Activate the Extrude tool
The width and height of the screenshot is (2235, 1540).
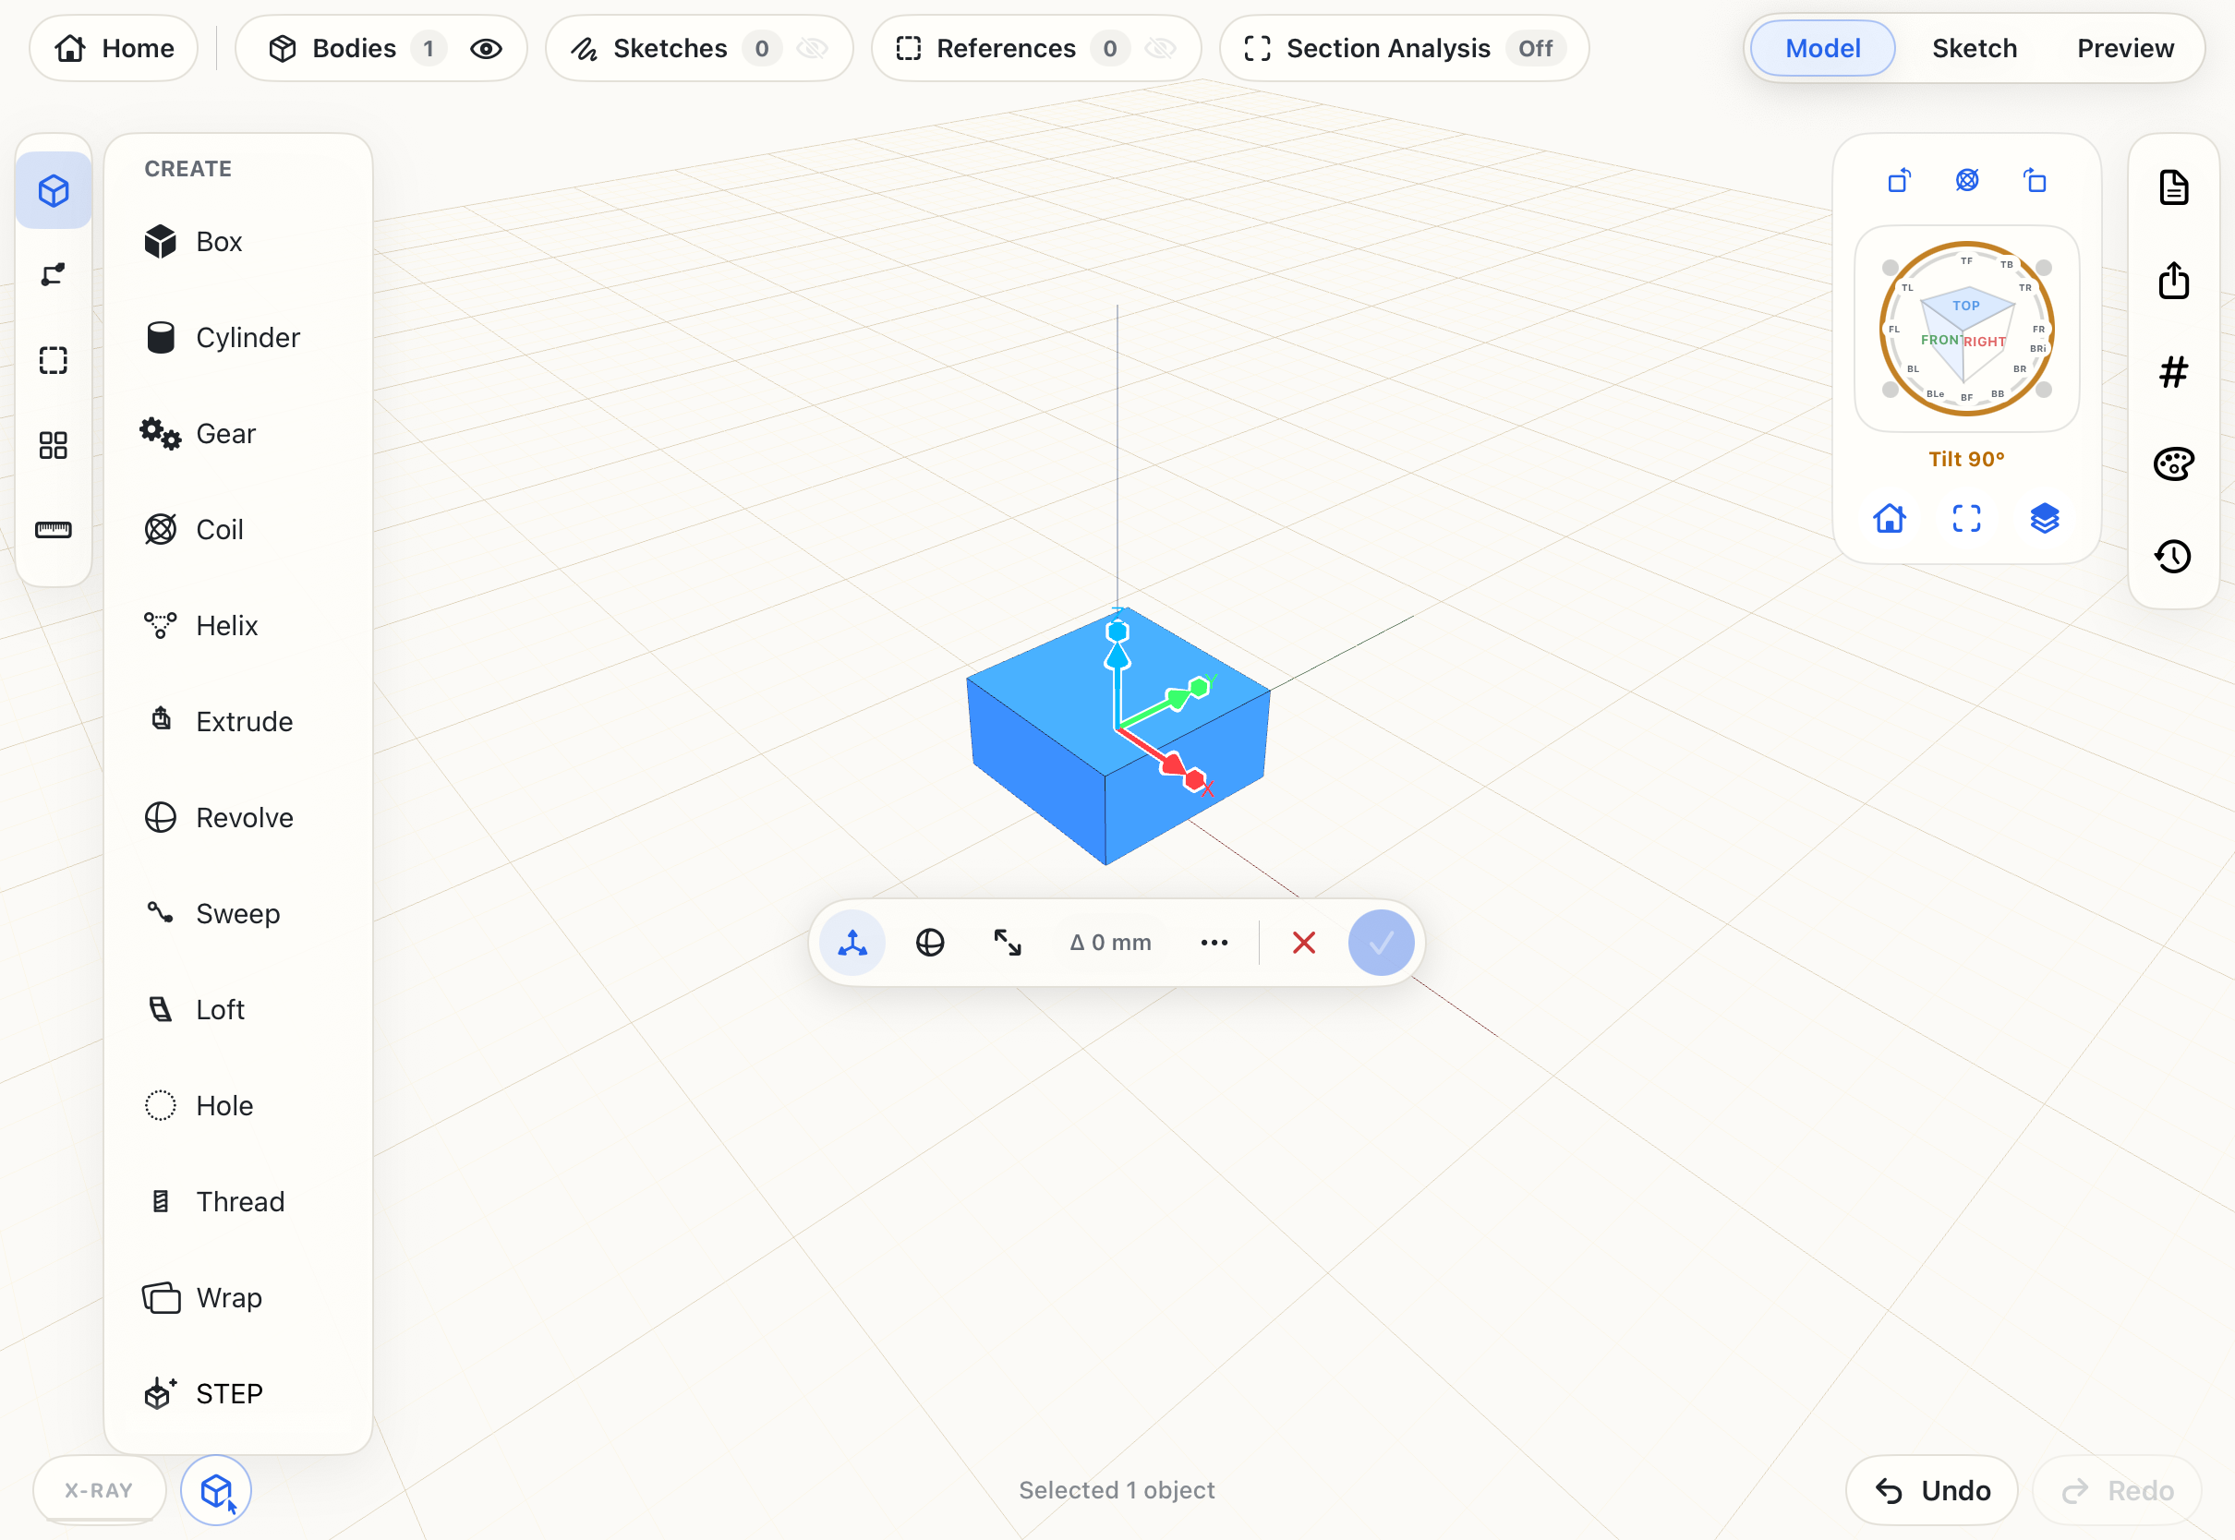[x=237, y=722]
